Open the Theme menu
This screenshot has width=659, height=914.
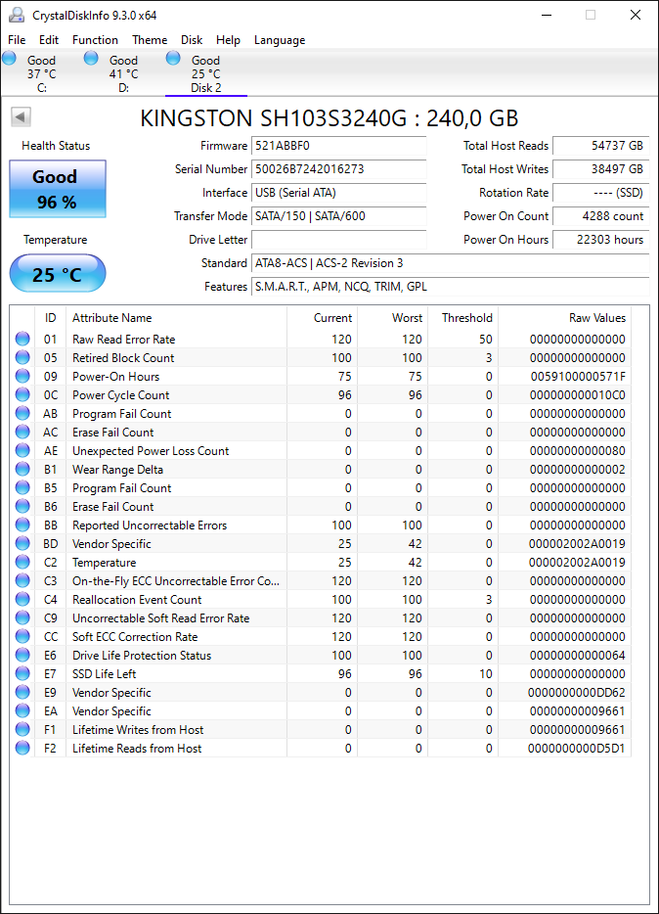(x=150, y=40)
